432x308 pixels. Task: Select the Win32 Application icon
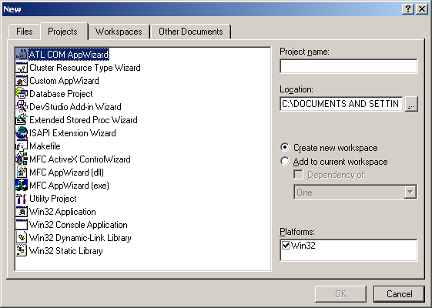pyautogui.click(x=22, y=211)
